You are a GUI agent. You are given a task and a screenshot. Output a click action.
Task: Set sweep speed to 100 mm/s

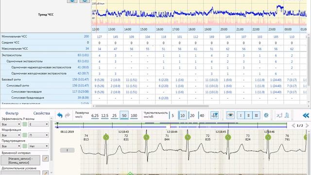coord(134,116)
